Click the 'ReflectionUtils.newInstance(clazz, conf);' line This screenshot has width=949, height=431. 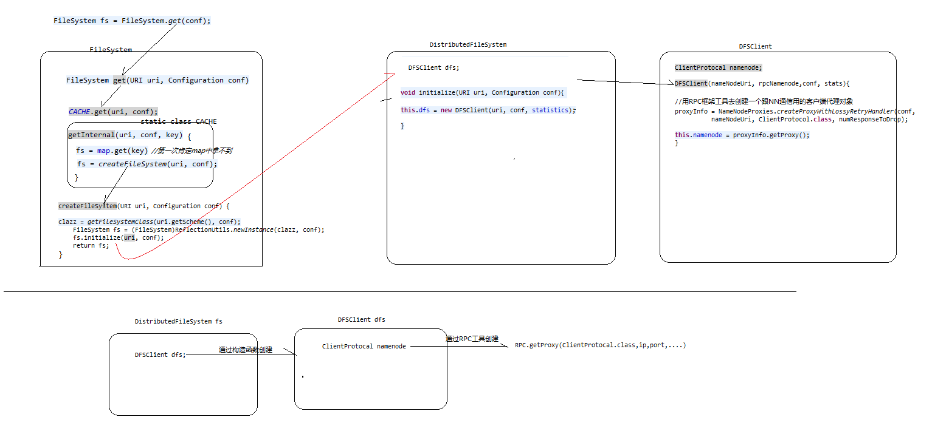pos(199,230)
